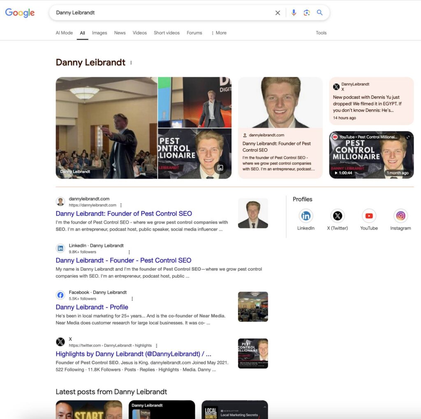Click the Google logo
421x419 pixels.
[20, 13]
